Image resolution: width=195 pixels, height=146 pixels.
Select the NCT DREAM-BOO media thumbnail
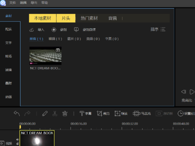tap(45, 56)
